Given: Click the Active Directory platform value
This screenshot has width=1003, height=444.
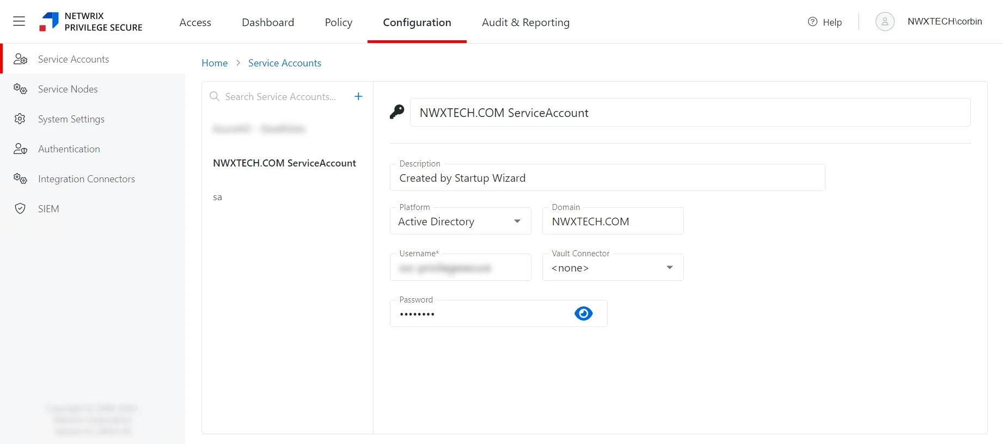Looking at the screenshot, I should (436, 221).
